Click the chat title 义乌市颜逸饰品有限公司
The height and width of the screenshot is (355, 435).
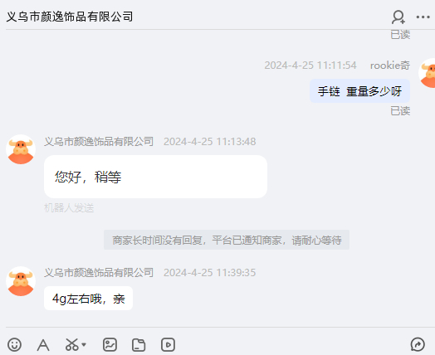point(70,17)
